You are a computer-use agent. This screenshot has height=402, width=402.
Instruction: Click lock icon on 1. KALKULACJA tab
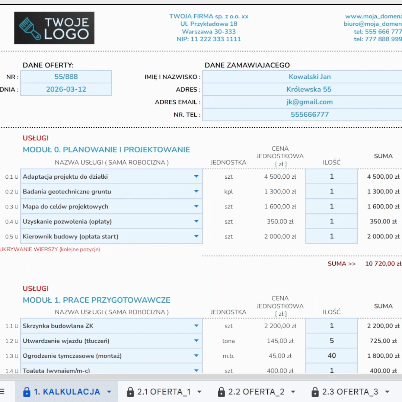pyautogui.click(x=27, y=392)
